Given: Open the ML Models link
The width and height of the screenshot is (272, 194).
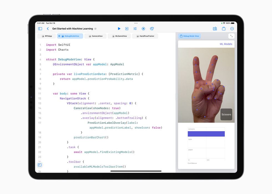Looking at the screenshot, I should (226, 44).
